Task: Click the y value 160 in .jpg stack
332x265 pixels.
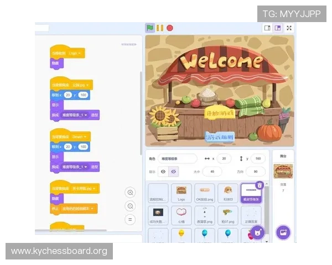Action: point(83,95)
